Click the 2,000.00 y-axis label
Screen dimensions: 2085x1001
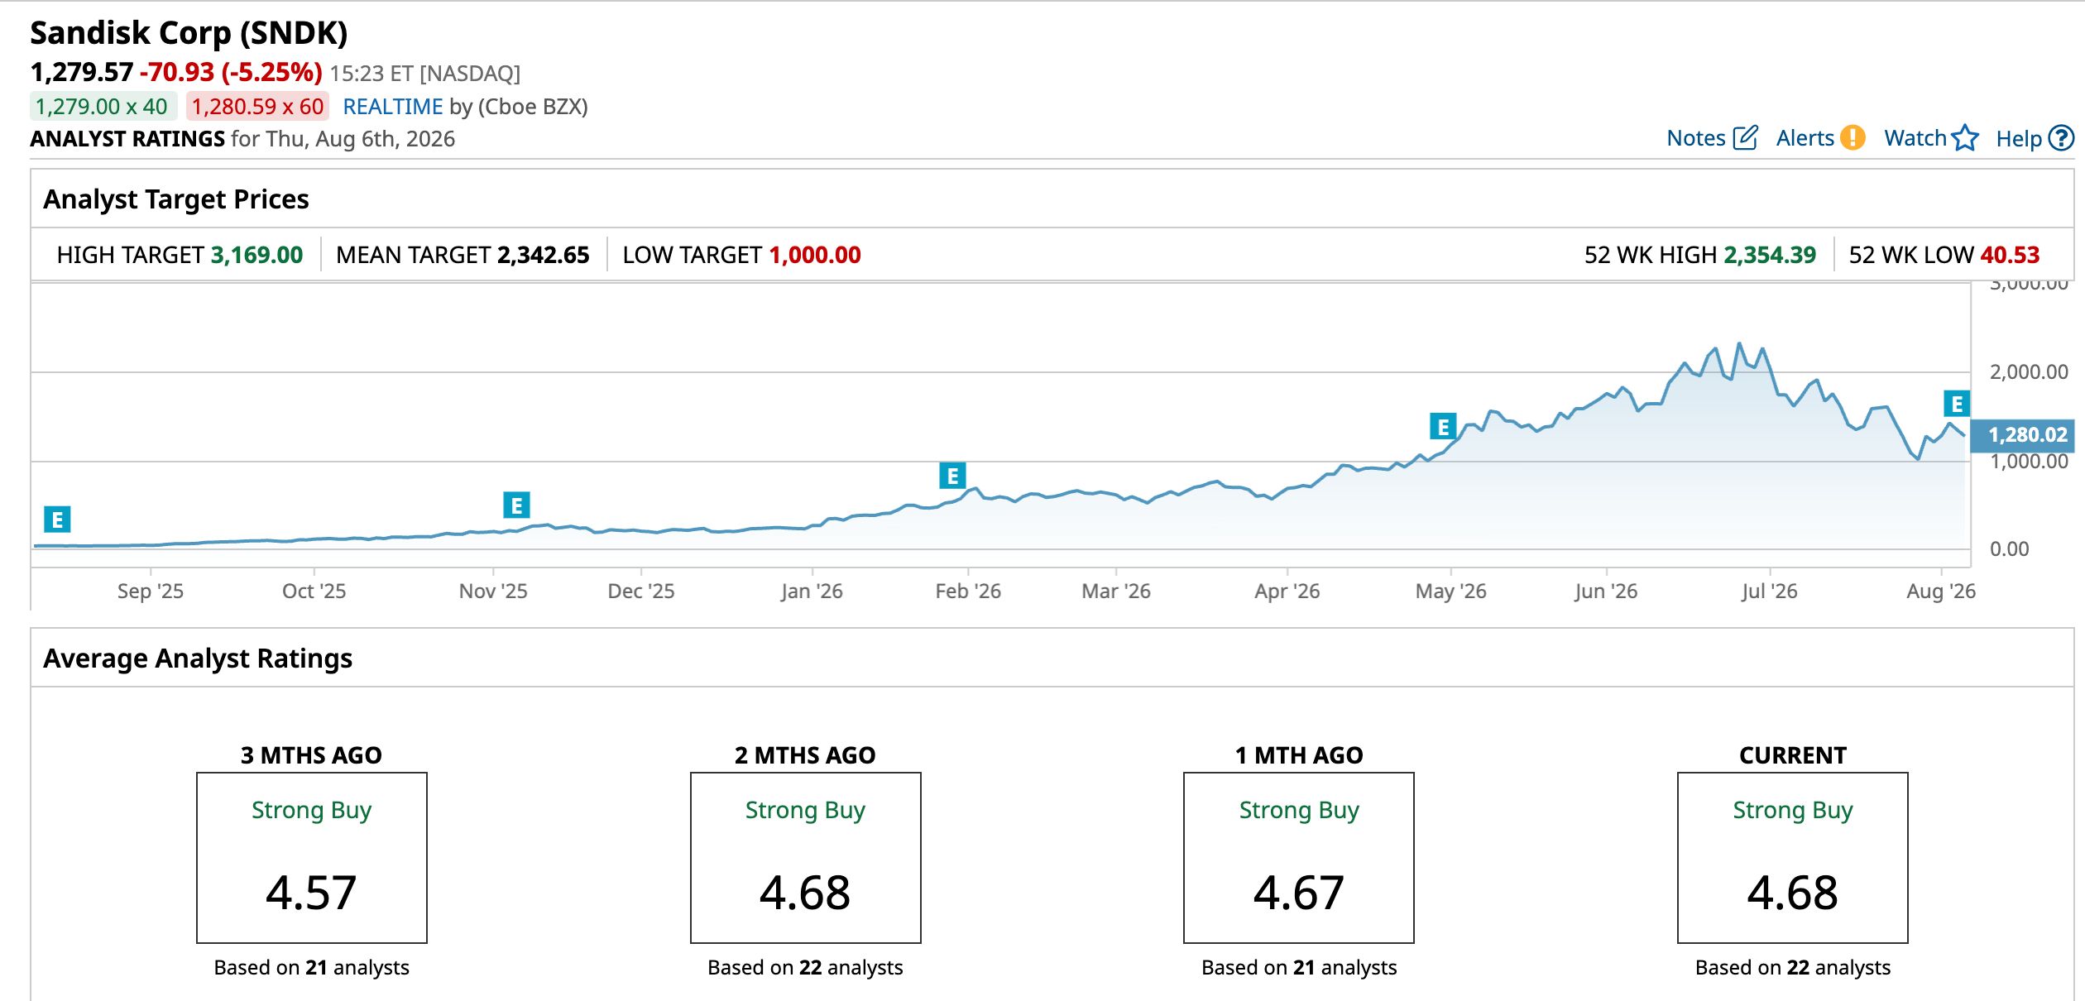click(x=2029, y=372)
